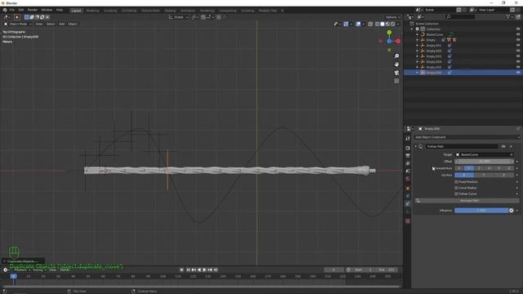
Task: Play the animation in reverse
Action: tap(199, 269)
